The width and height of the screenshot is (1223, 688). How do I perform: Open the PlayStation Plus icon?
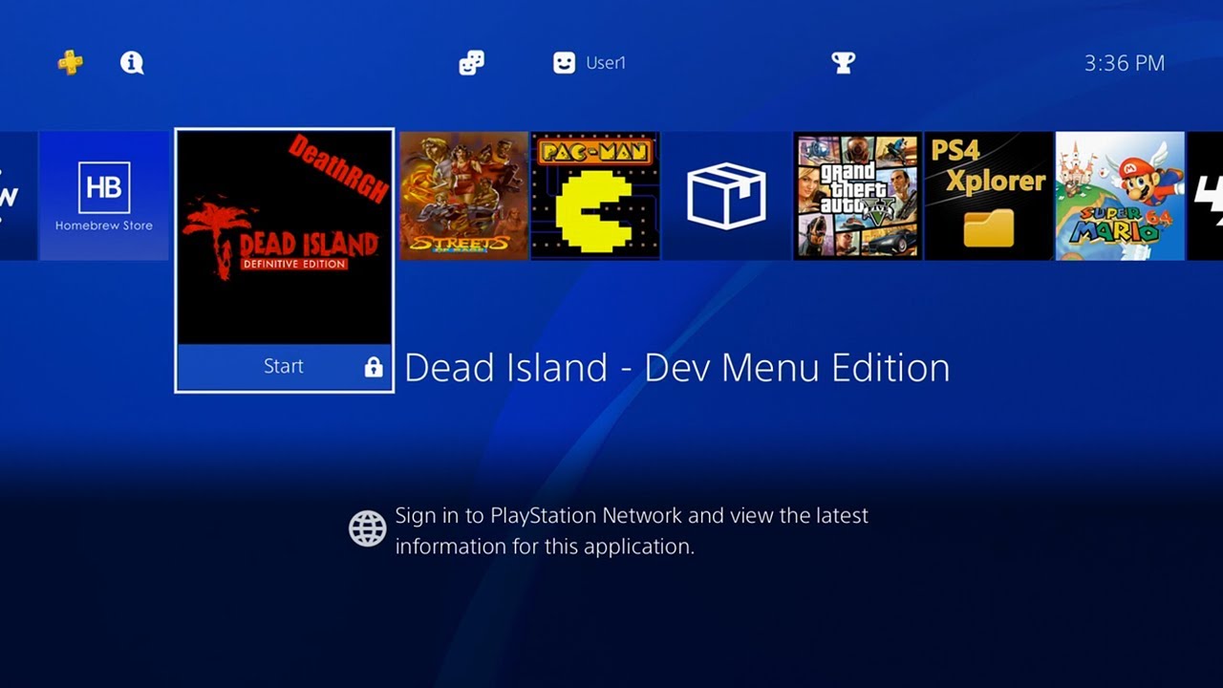point(70,63)
